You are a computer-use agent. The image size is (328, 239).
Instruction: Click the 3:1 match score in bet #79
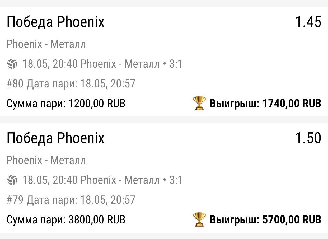(x=176, y=180)
